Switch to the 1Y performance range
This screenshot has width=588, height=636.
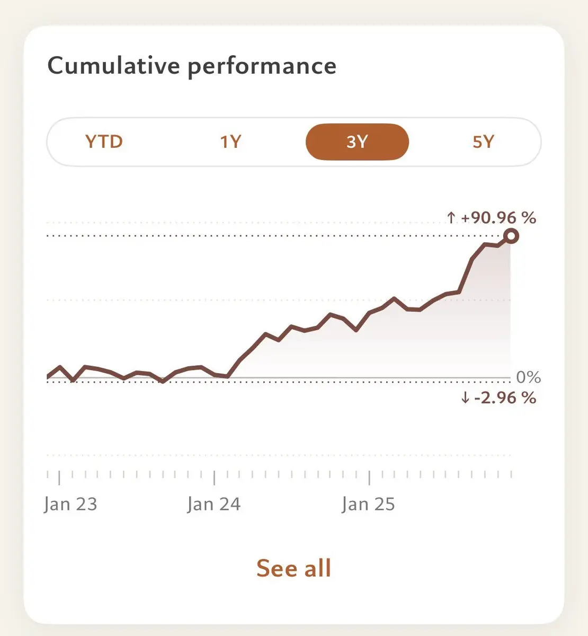(230, 142)
